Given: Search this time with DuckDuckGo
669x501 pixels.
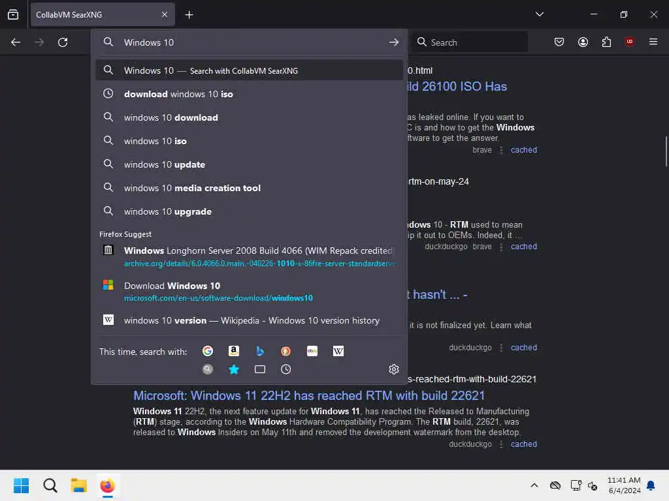Looking at the screenshot, I should (286, 351).
